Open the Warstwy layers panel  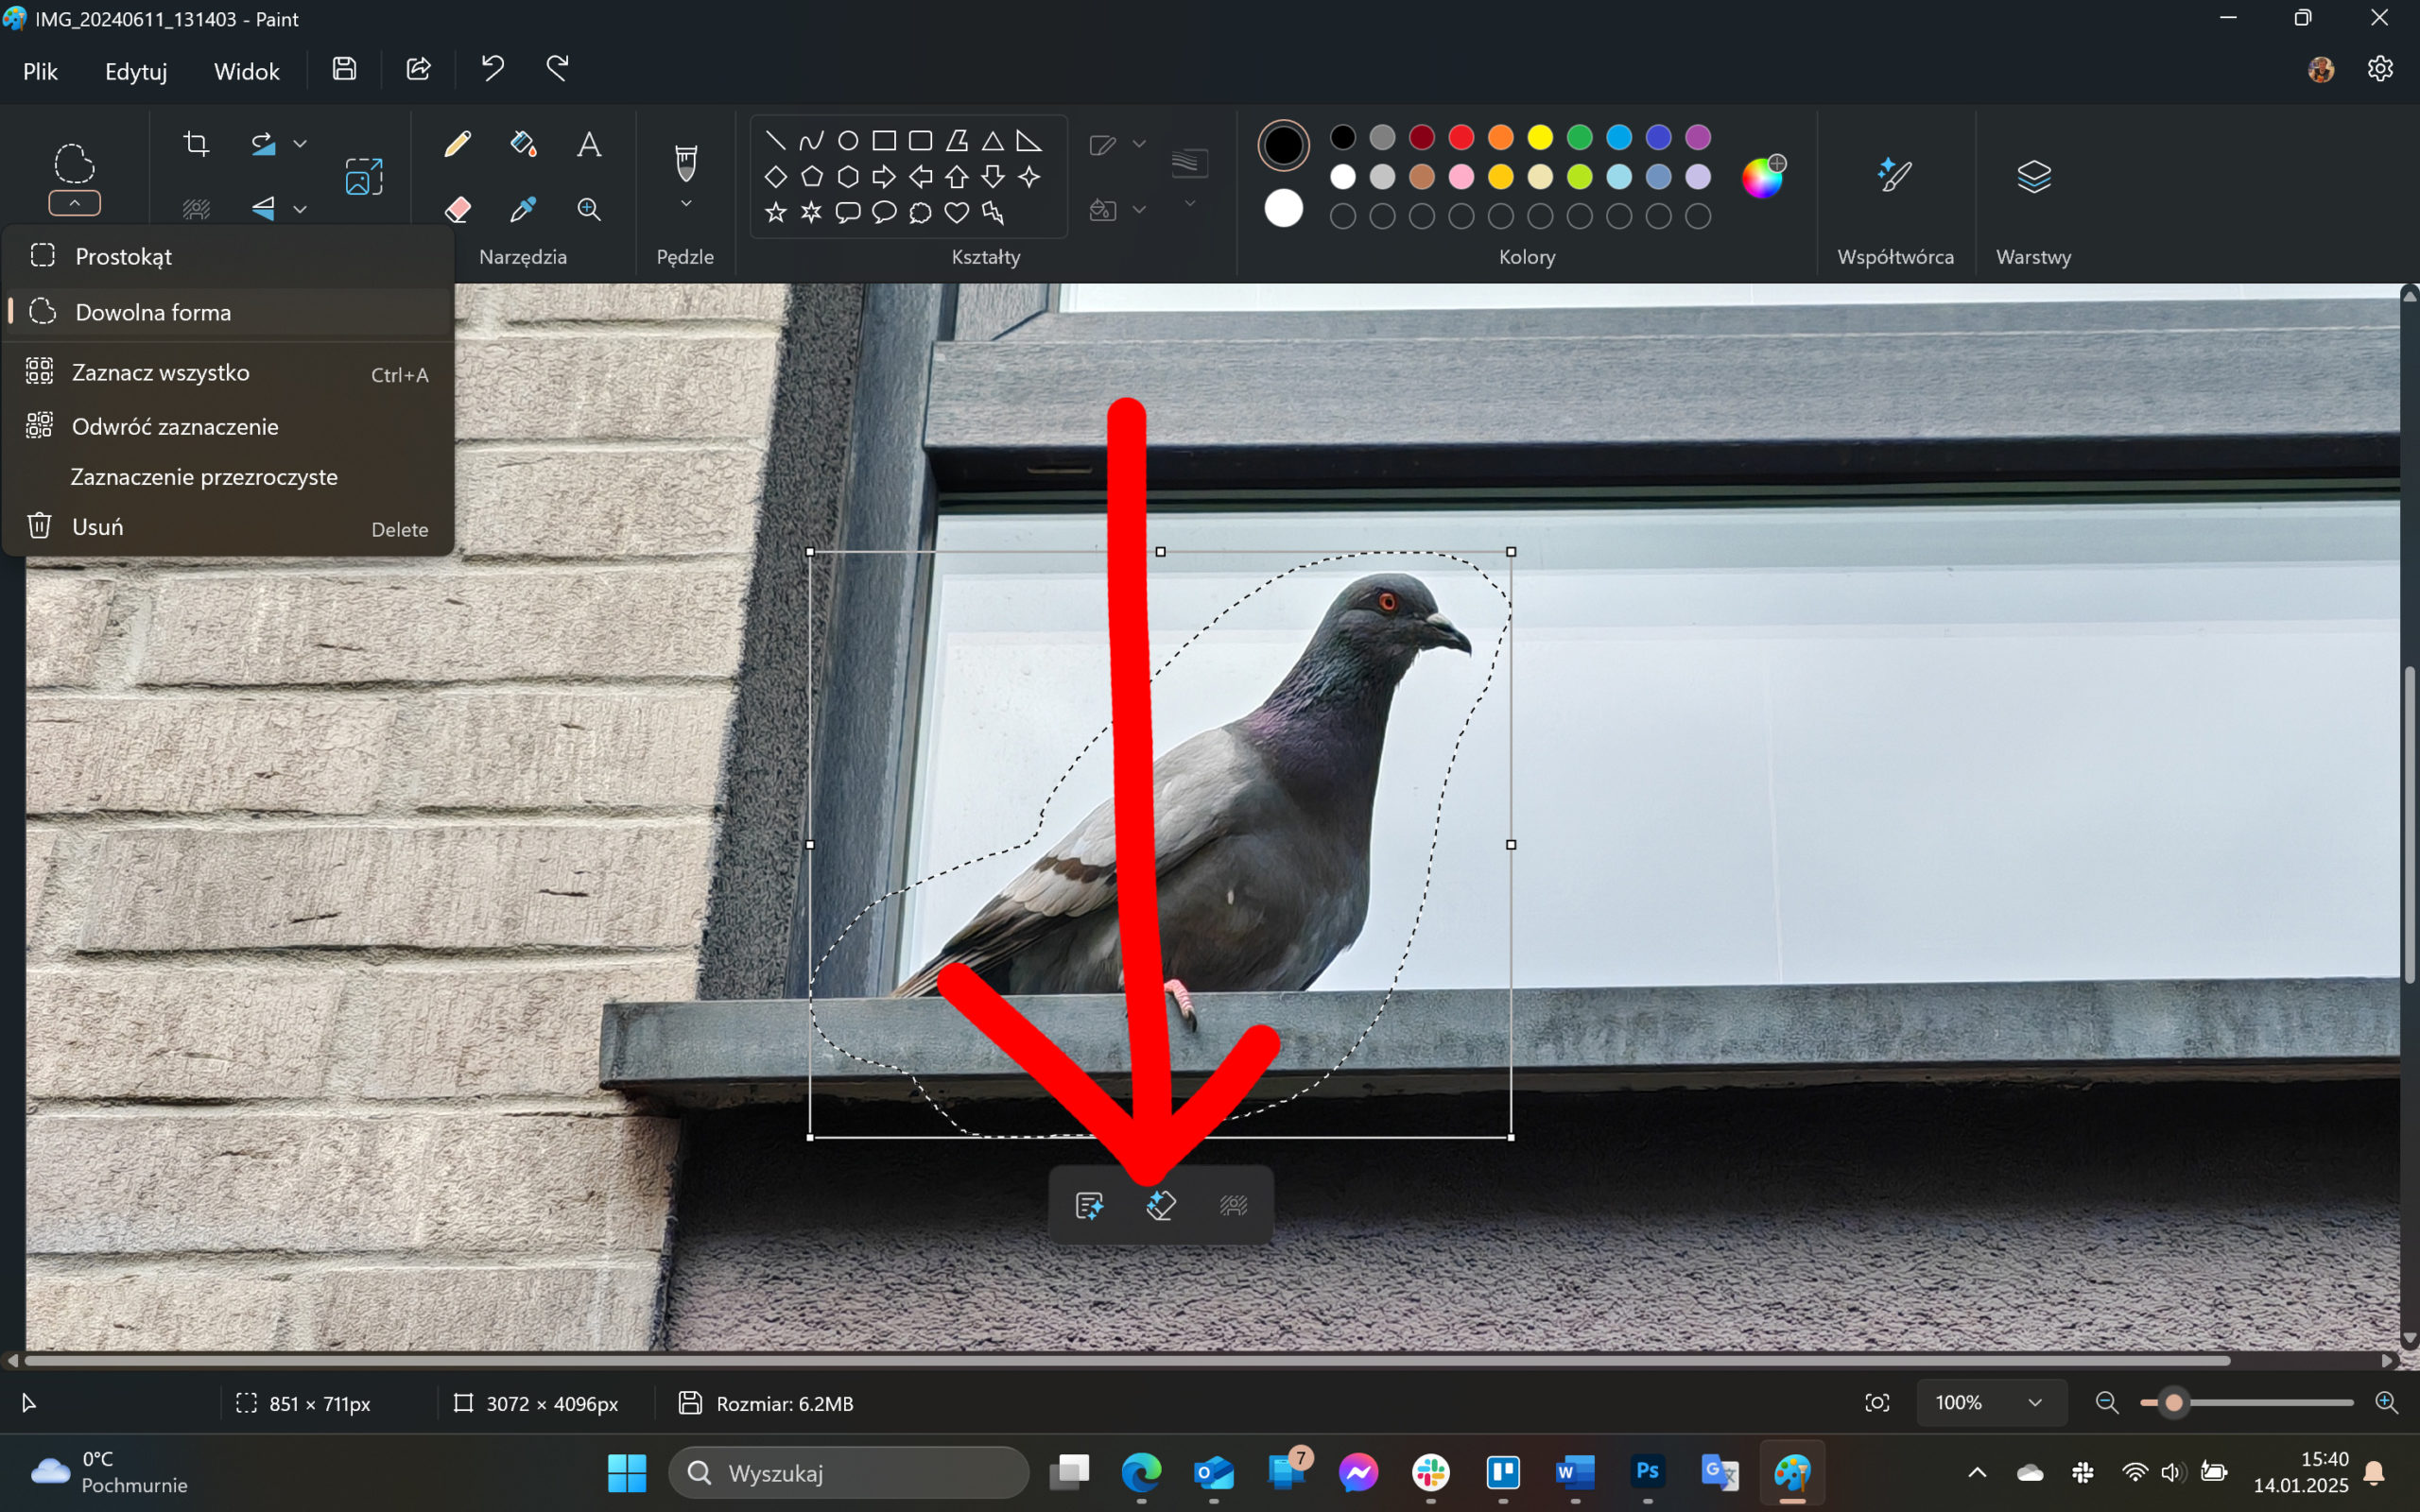[2034, 176]
